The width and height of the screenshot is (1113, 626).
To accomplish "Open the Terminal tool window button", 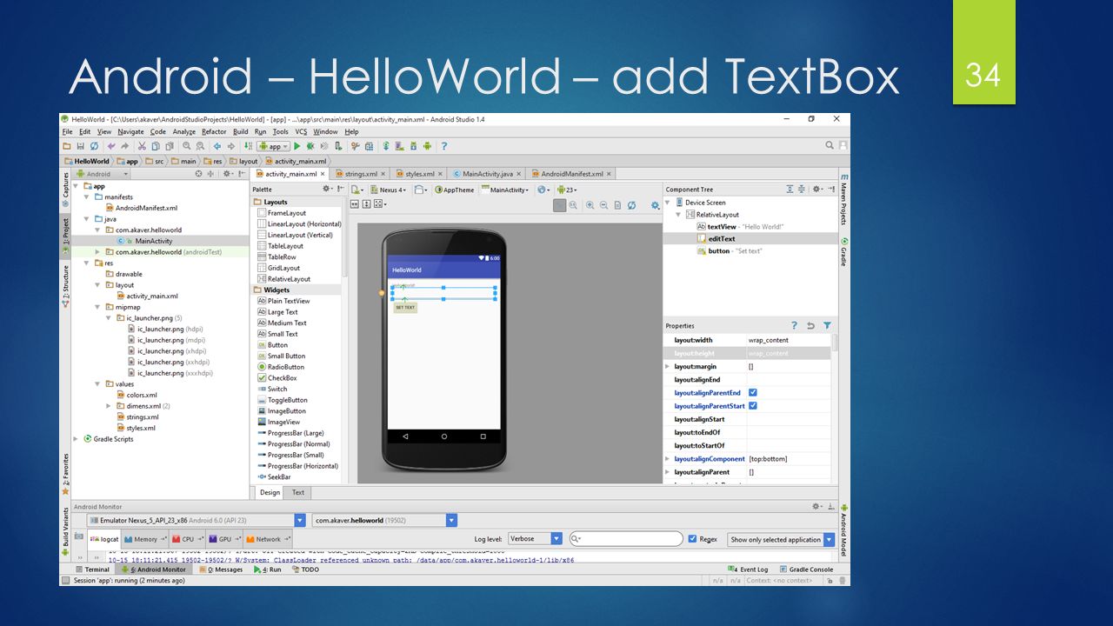I will click(92, 569).
